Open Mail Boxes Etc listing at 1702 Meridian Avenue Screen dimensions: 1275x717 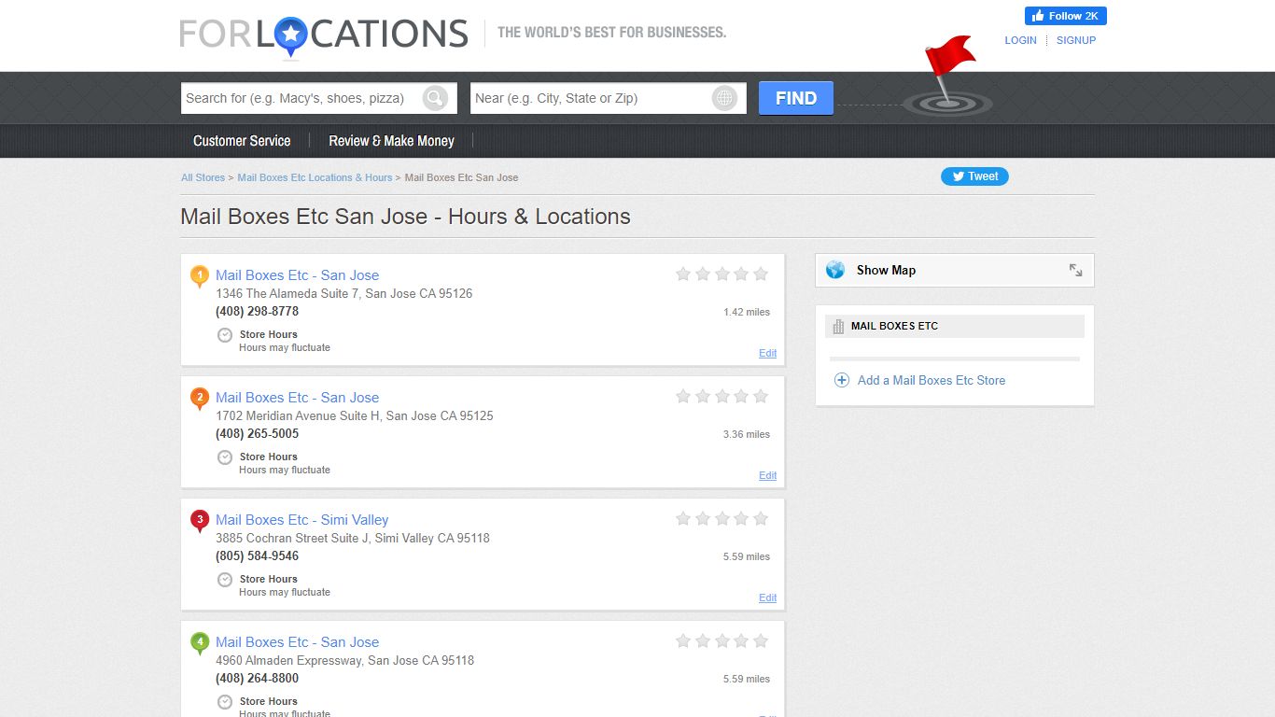tap(297, 398)
